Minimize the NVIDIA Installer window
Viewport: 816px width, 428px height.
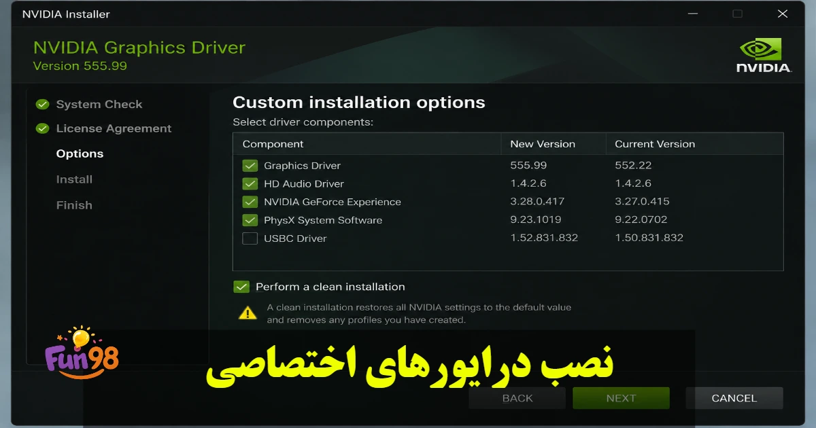(692, 14)
